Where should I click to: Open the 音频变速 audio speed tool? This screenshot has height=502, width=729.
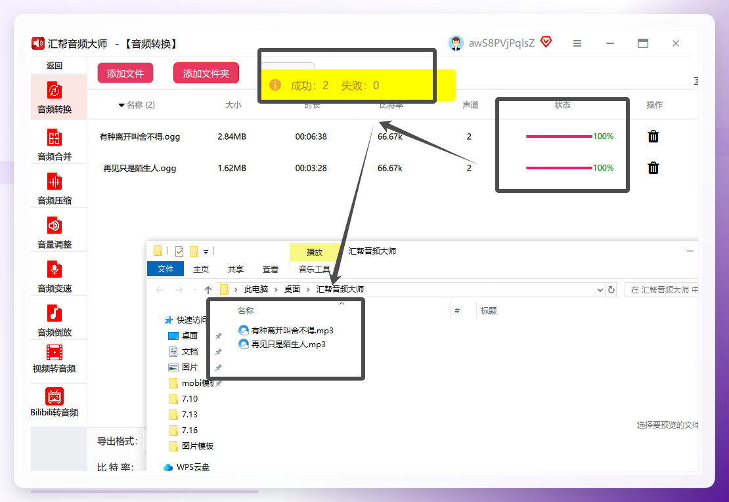55,277
